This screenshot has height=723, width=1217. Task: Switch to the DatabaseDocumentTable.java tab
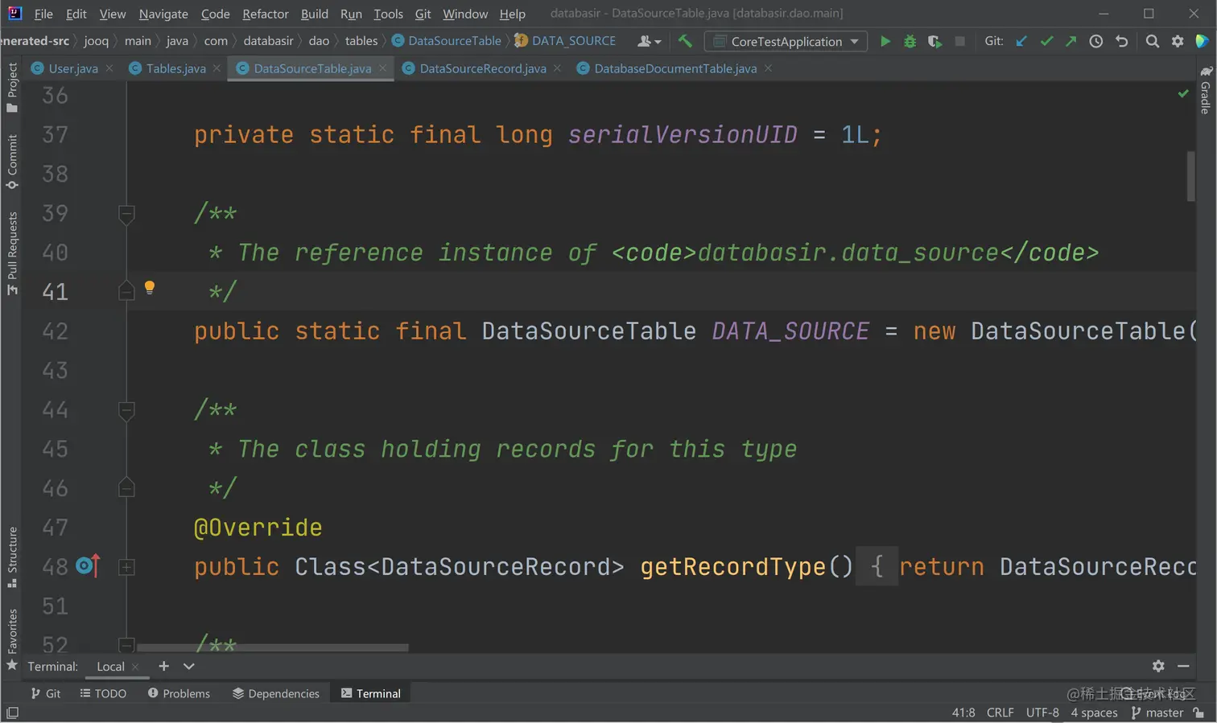675,68
